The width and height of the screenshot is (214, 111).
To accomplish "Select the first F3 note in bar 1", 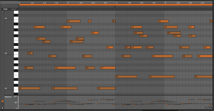I will 41,39.
